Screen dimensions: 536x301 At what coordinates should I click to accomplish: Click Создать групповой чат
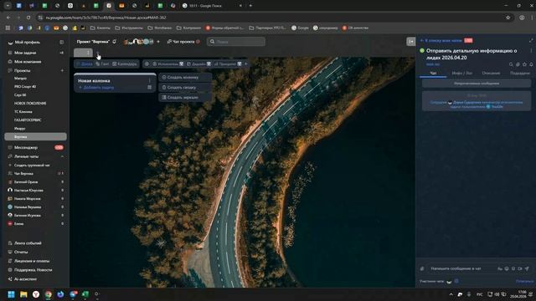[32, 166]
